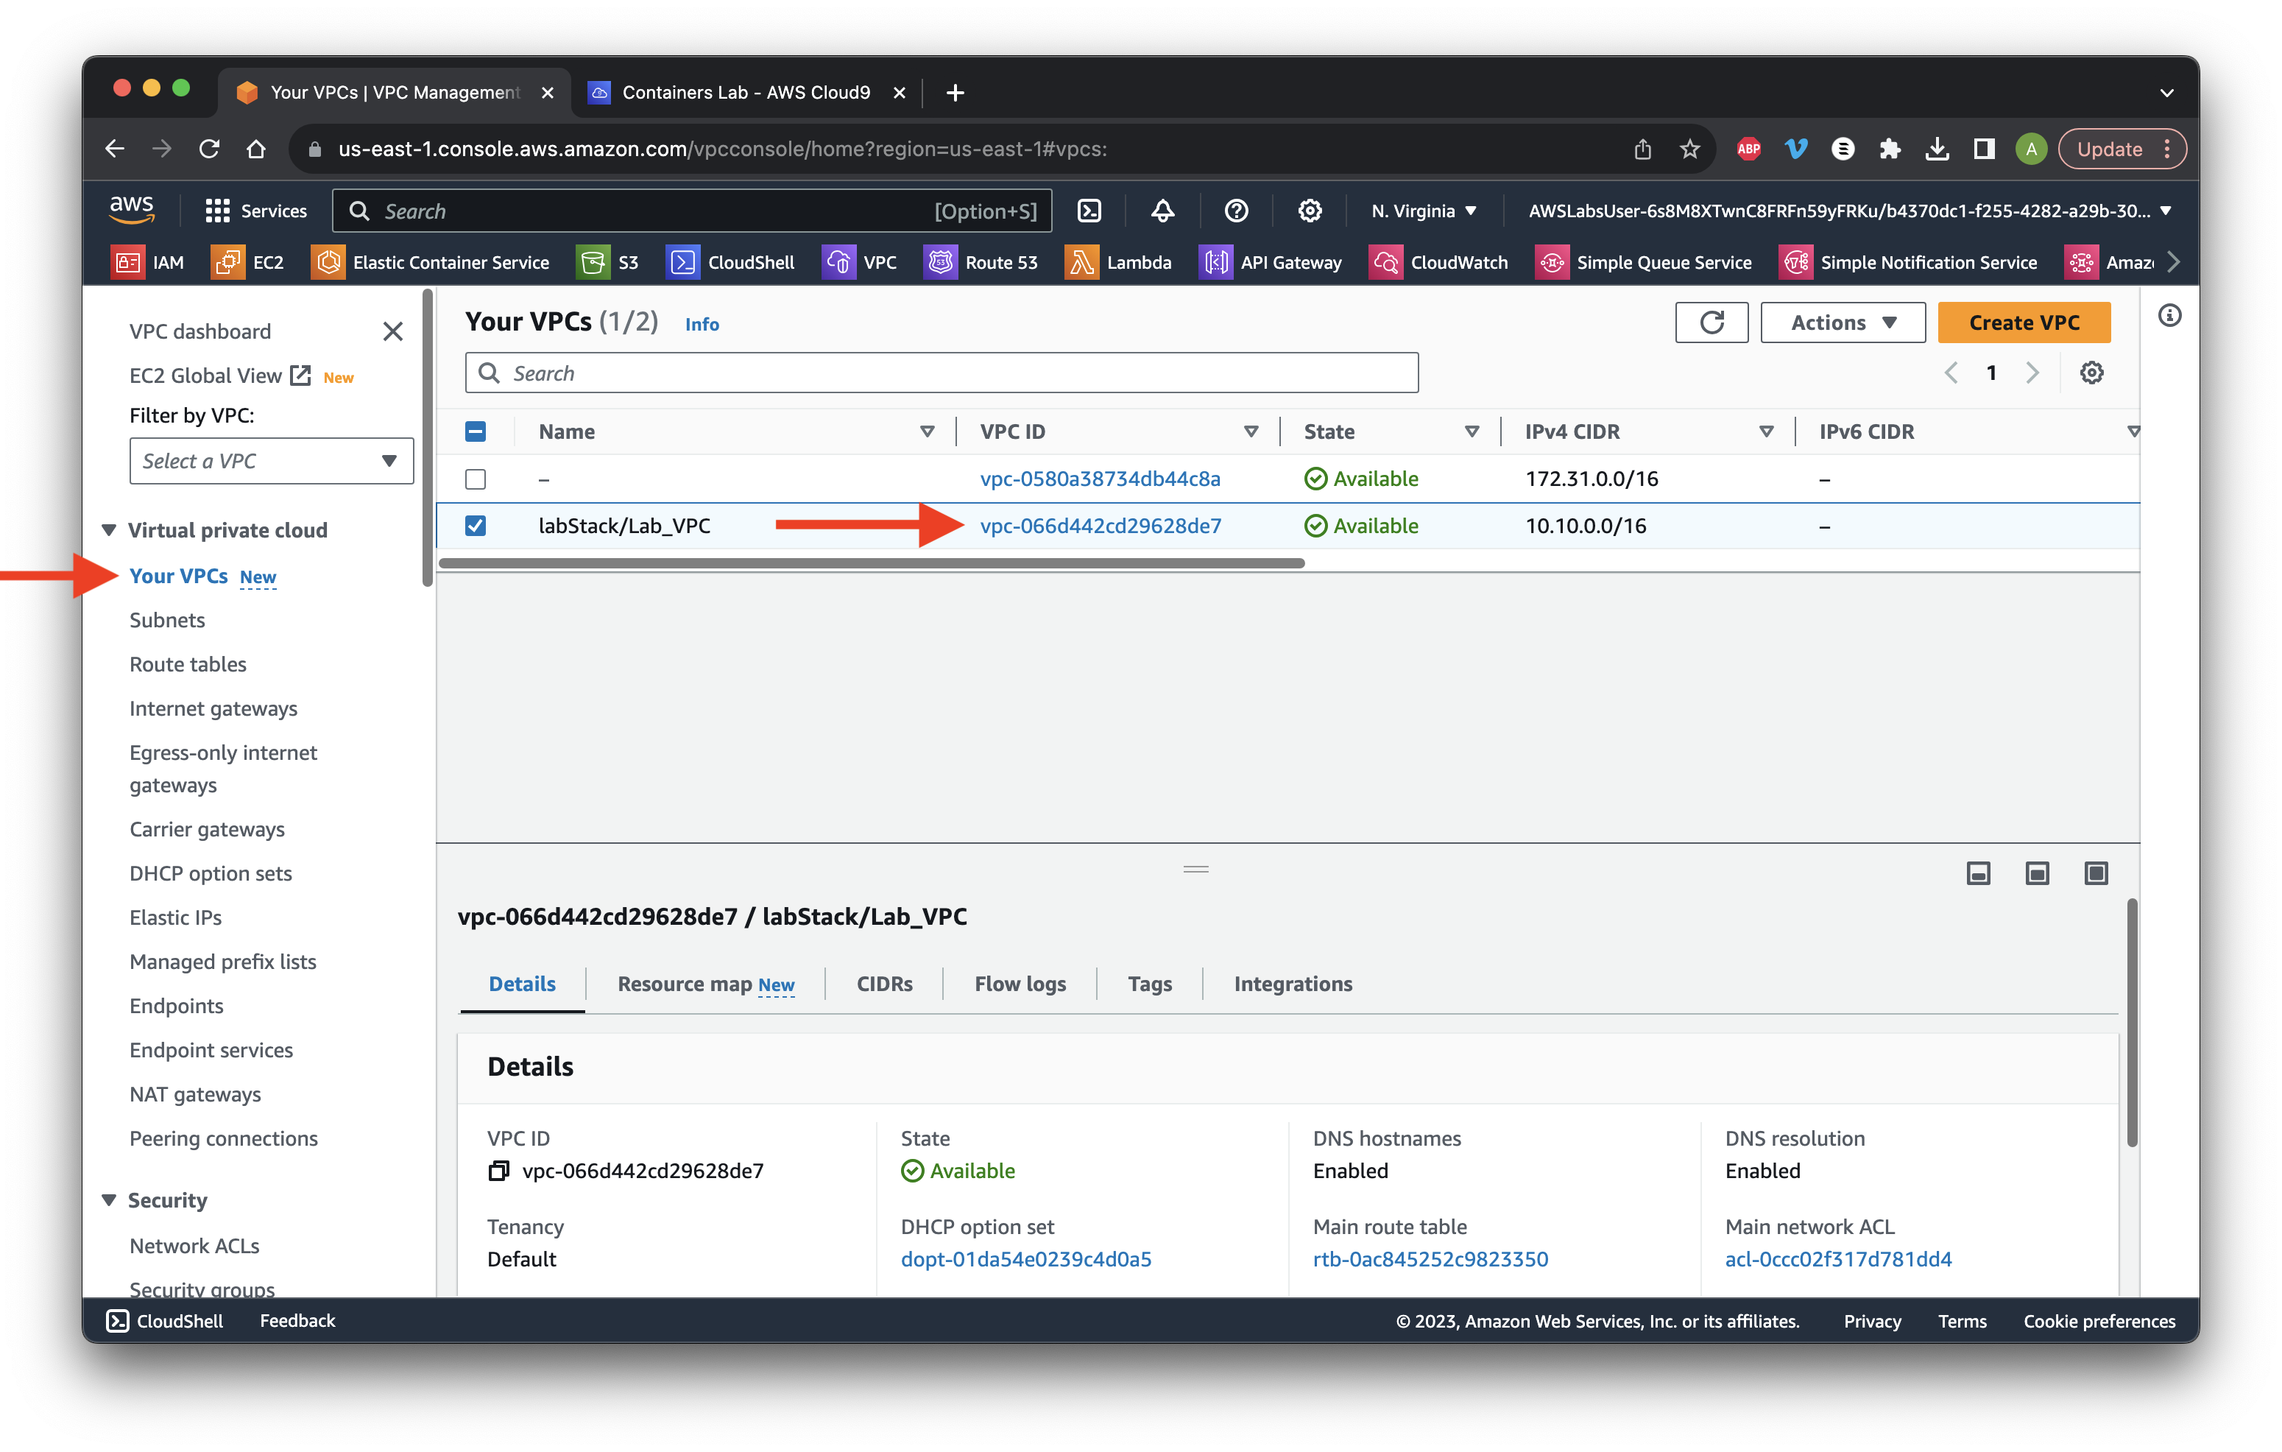Open notifications bell icon
This screenshot has width=2282, height=1452.
(1163, 211)
